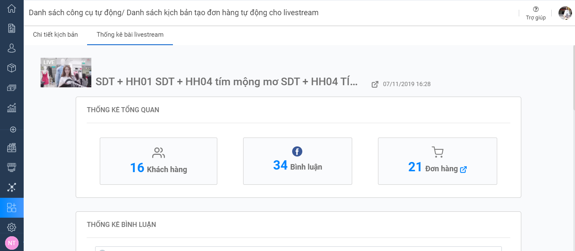
Task: Open the cash register sidebar icon
Action: [11, 148]
